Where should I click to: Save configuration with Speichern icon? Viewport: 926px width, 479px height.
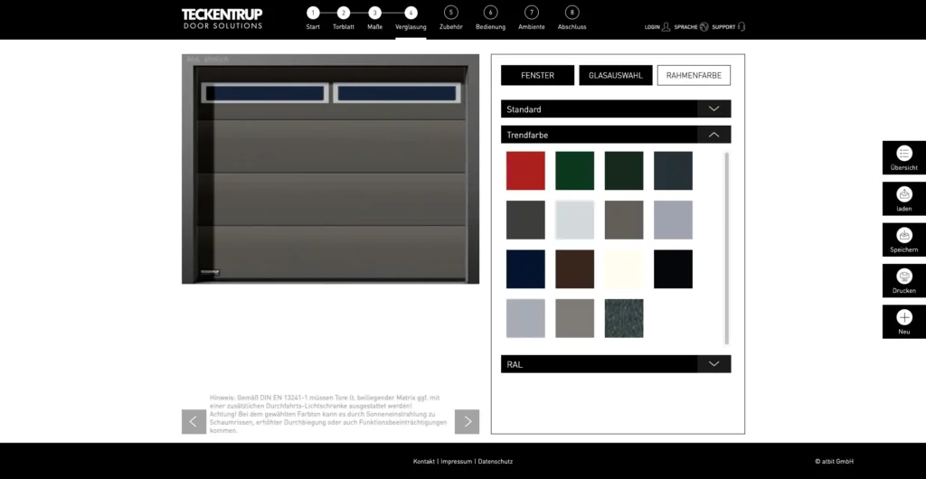click(x=903, y=237)
